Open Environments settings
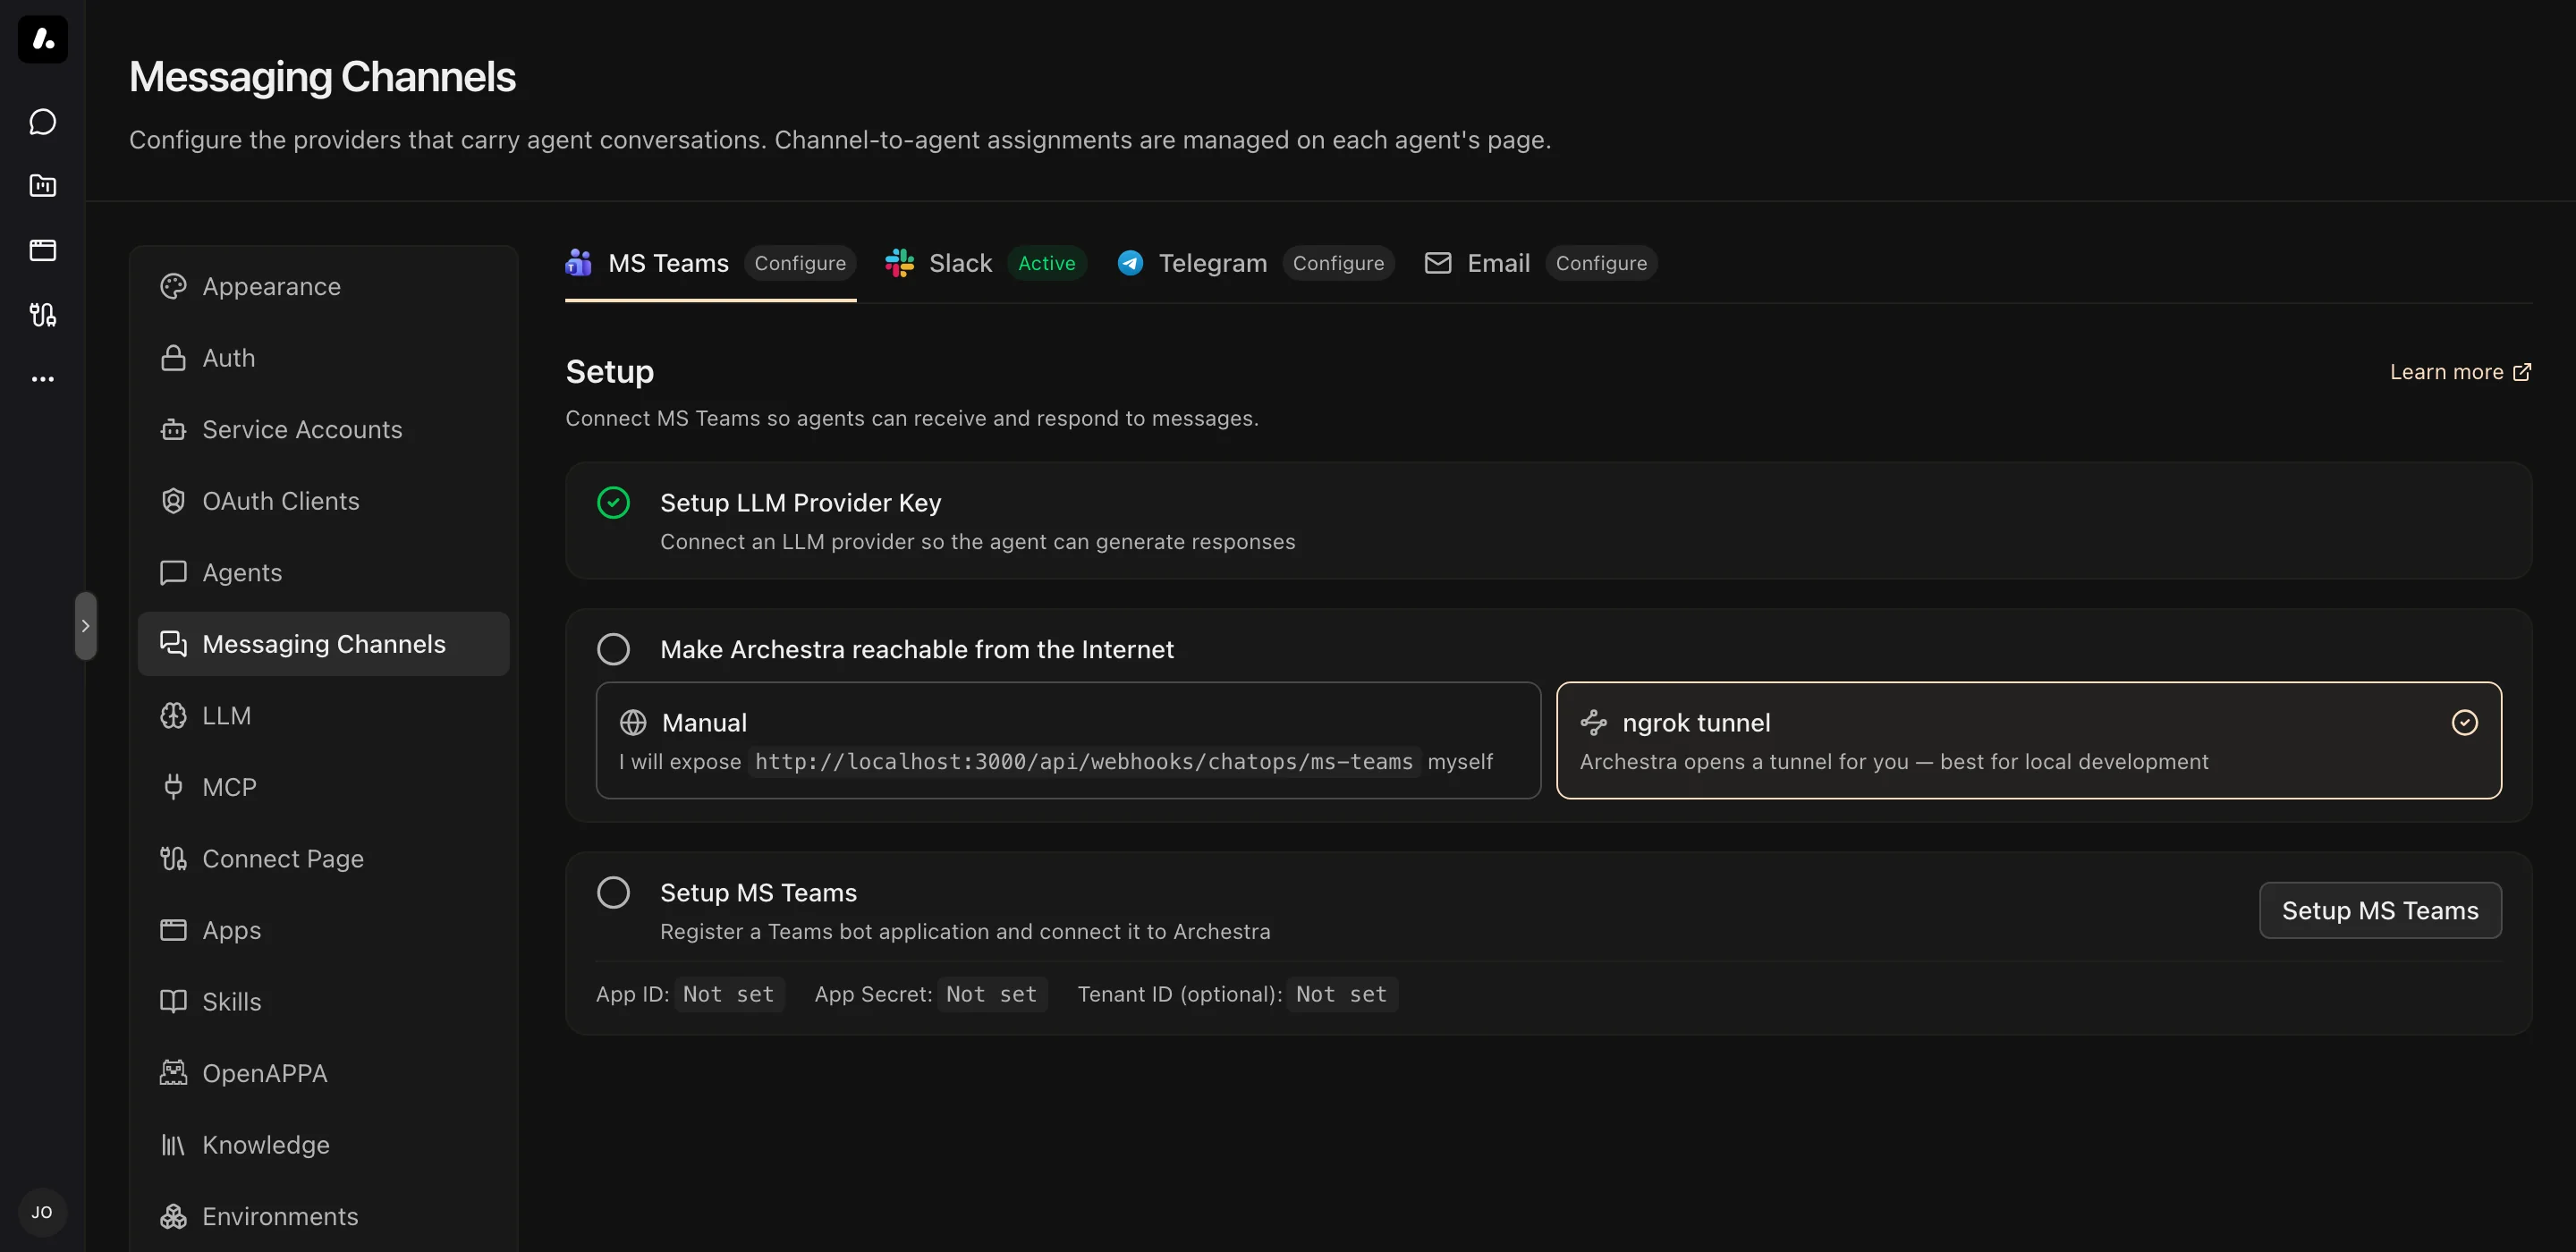 point(323,1216)
